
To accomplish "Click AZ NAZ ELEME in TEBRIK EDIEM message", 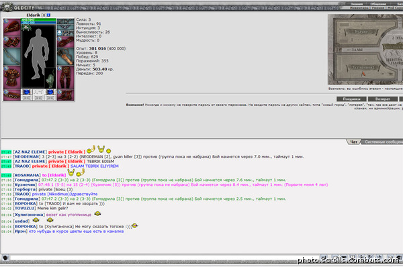I will [x=30, y=161].
